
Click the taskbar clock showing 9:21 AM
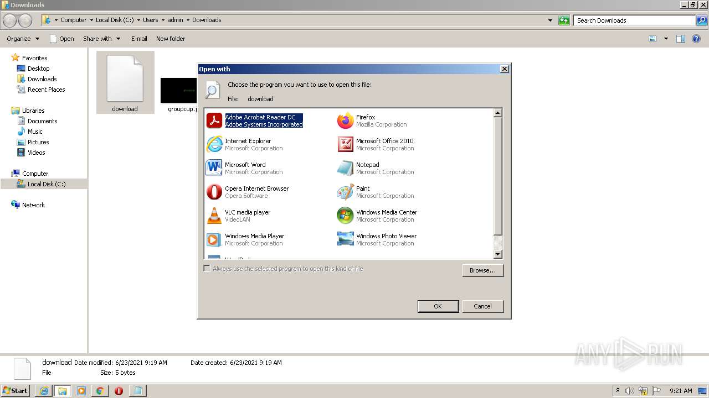681,391
